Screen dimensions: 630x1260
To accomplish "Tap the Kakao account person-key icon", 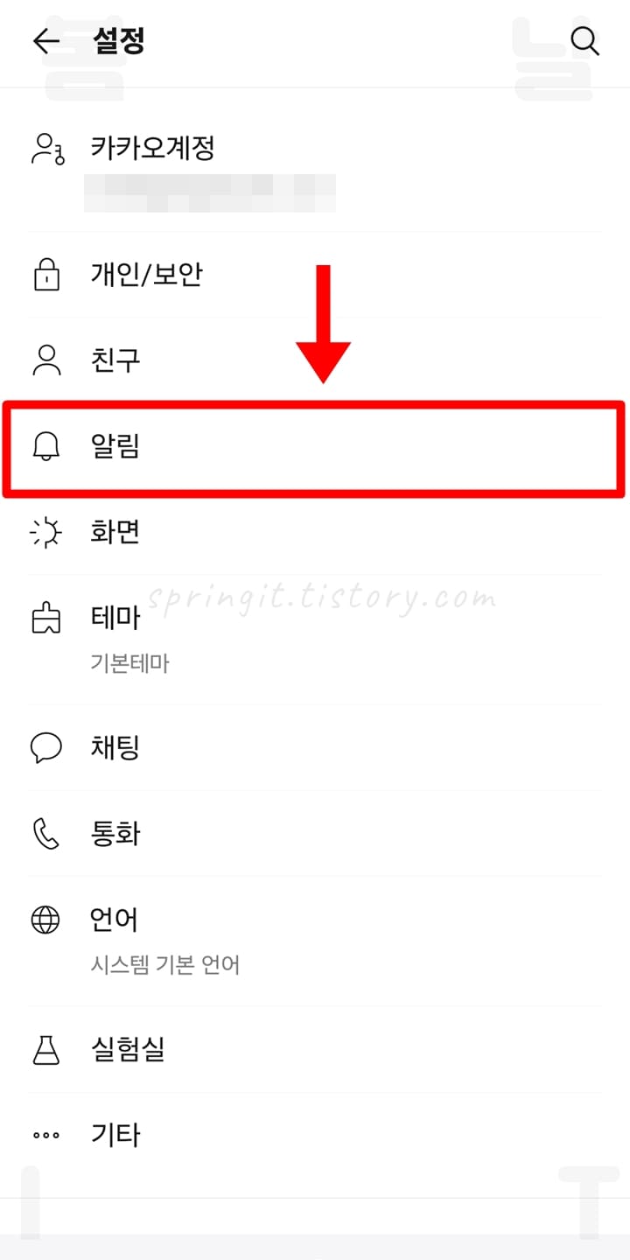I will coord(47,149).
